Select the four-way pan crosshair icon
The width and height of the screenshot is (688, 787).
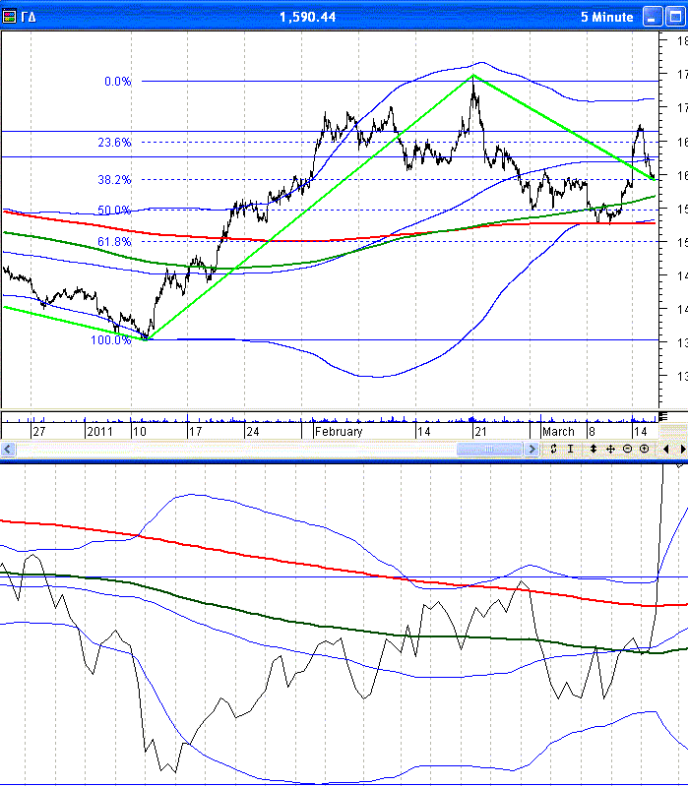click(x=610, y=449)
